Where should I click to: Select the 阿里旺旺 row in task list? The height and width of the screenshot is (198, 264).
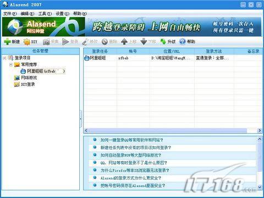click(x=173, y=58)
